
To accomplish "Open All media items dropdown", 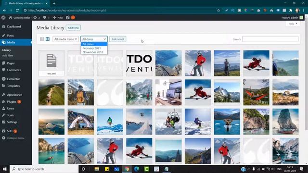I will pos(65,39).
